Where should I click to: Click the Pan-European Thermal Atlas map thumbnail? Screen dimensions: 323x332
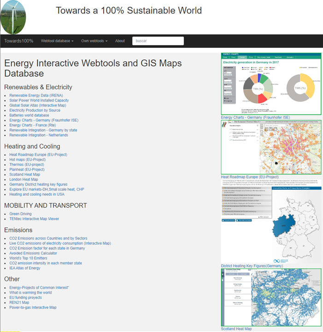pos(271,147)
